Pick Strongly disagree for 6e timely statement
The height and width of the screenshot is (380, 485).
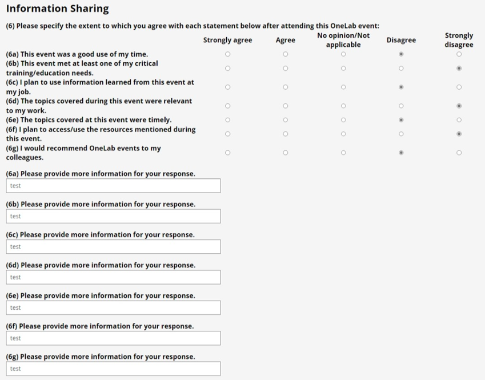coord(459,120)
